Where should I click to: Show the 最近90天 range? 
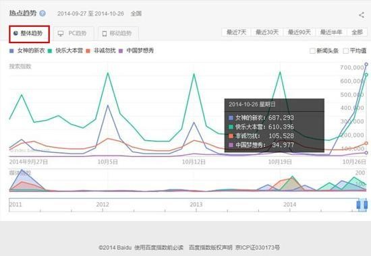(x=299, y=32)
